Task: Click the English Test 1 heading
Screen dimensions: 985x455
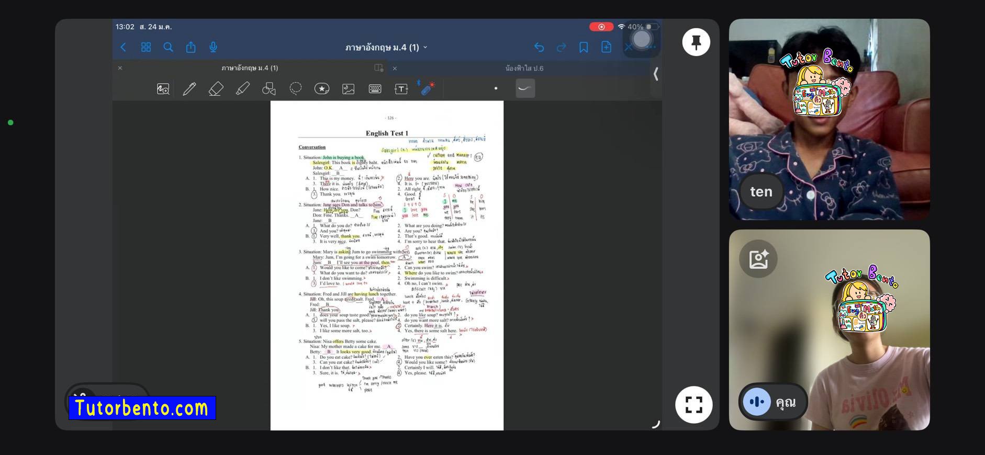Action: 387,133
